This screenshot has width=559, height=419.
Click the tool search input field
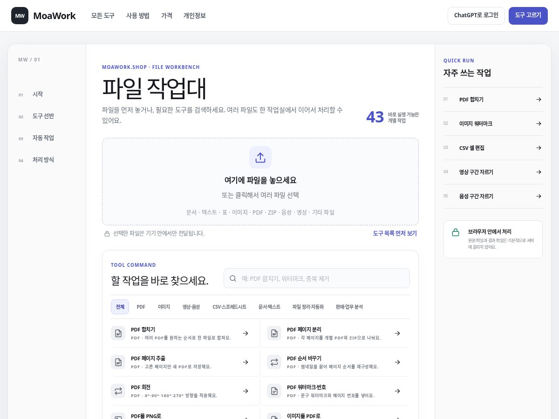(317, 278)
